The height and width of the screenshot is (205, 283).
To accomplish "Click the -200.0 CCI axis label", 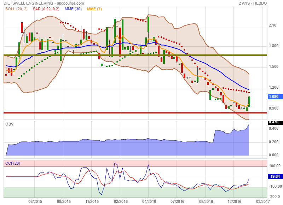I will tap(275, 197).
